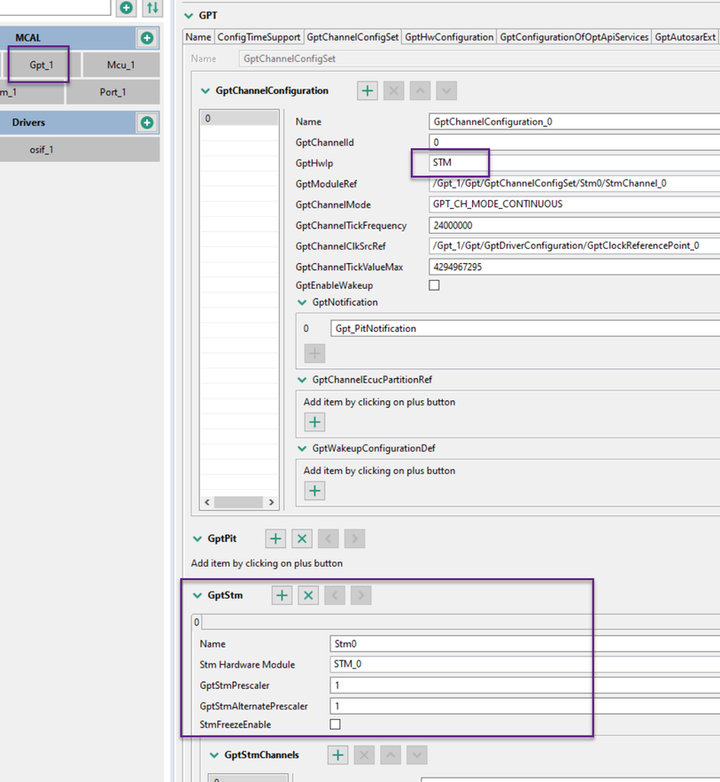This screenshot has width=720, height=782.
Task: Open the ConfigTimeSupport tab
Action: click(259, 37)
